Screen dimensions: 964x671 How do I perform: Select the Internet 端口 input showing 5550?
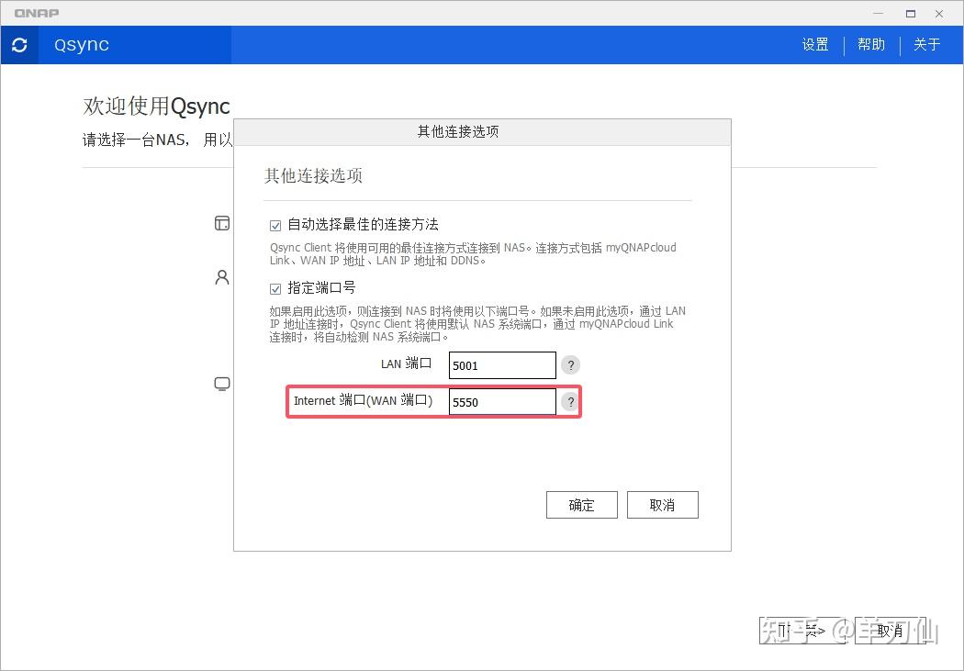pyautogui.click(x=501, y=401)
